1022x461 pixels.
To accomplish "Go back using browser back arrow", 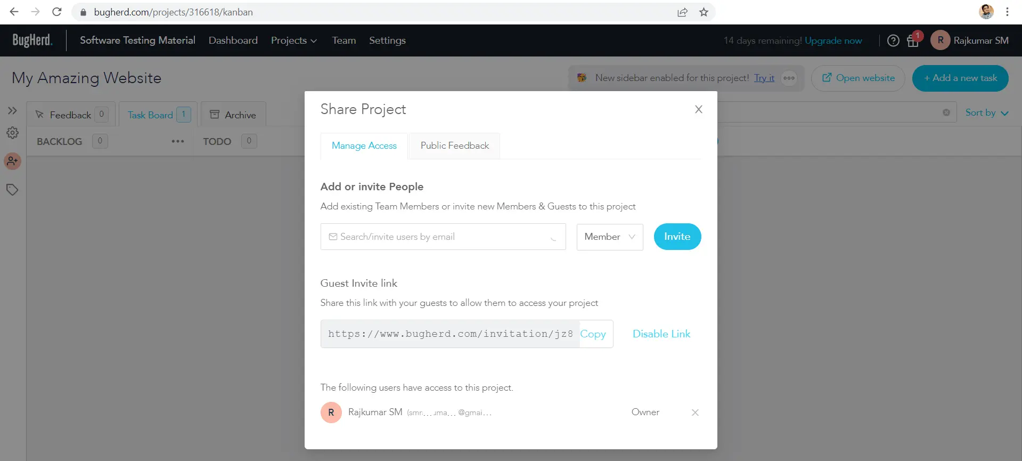I will tap(14, 12).
